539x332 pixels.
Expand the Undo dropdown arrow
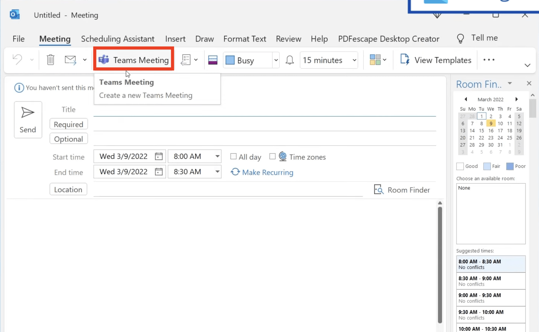pyautogui.click(x=32, y=60)
